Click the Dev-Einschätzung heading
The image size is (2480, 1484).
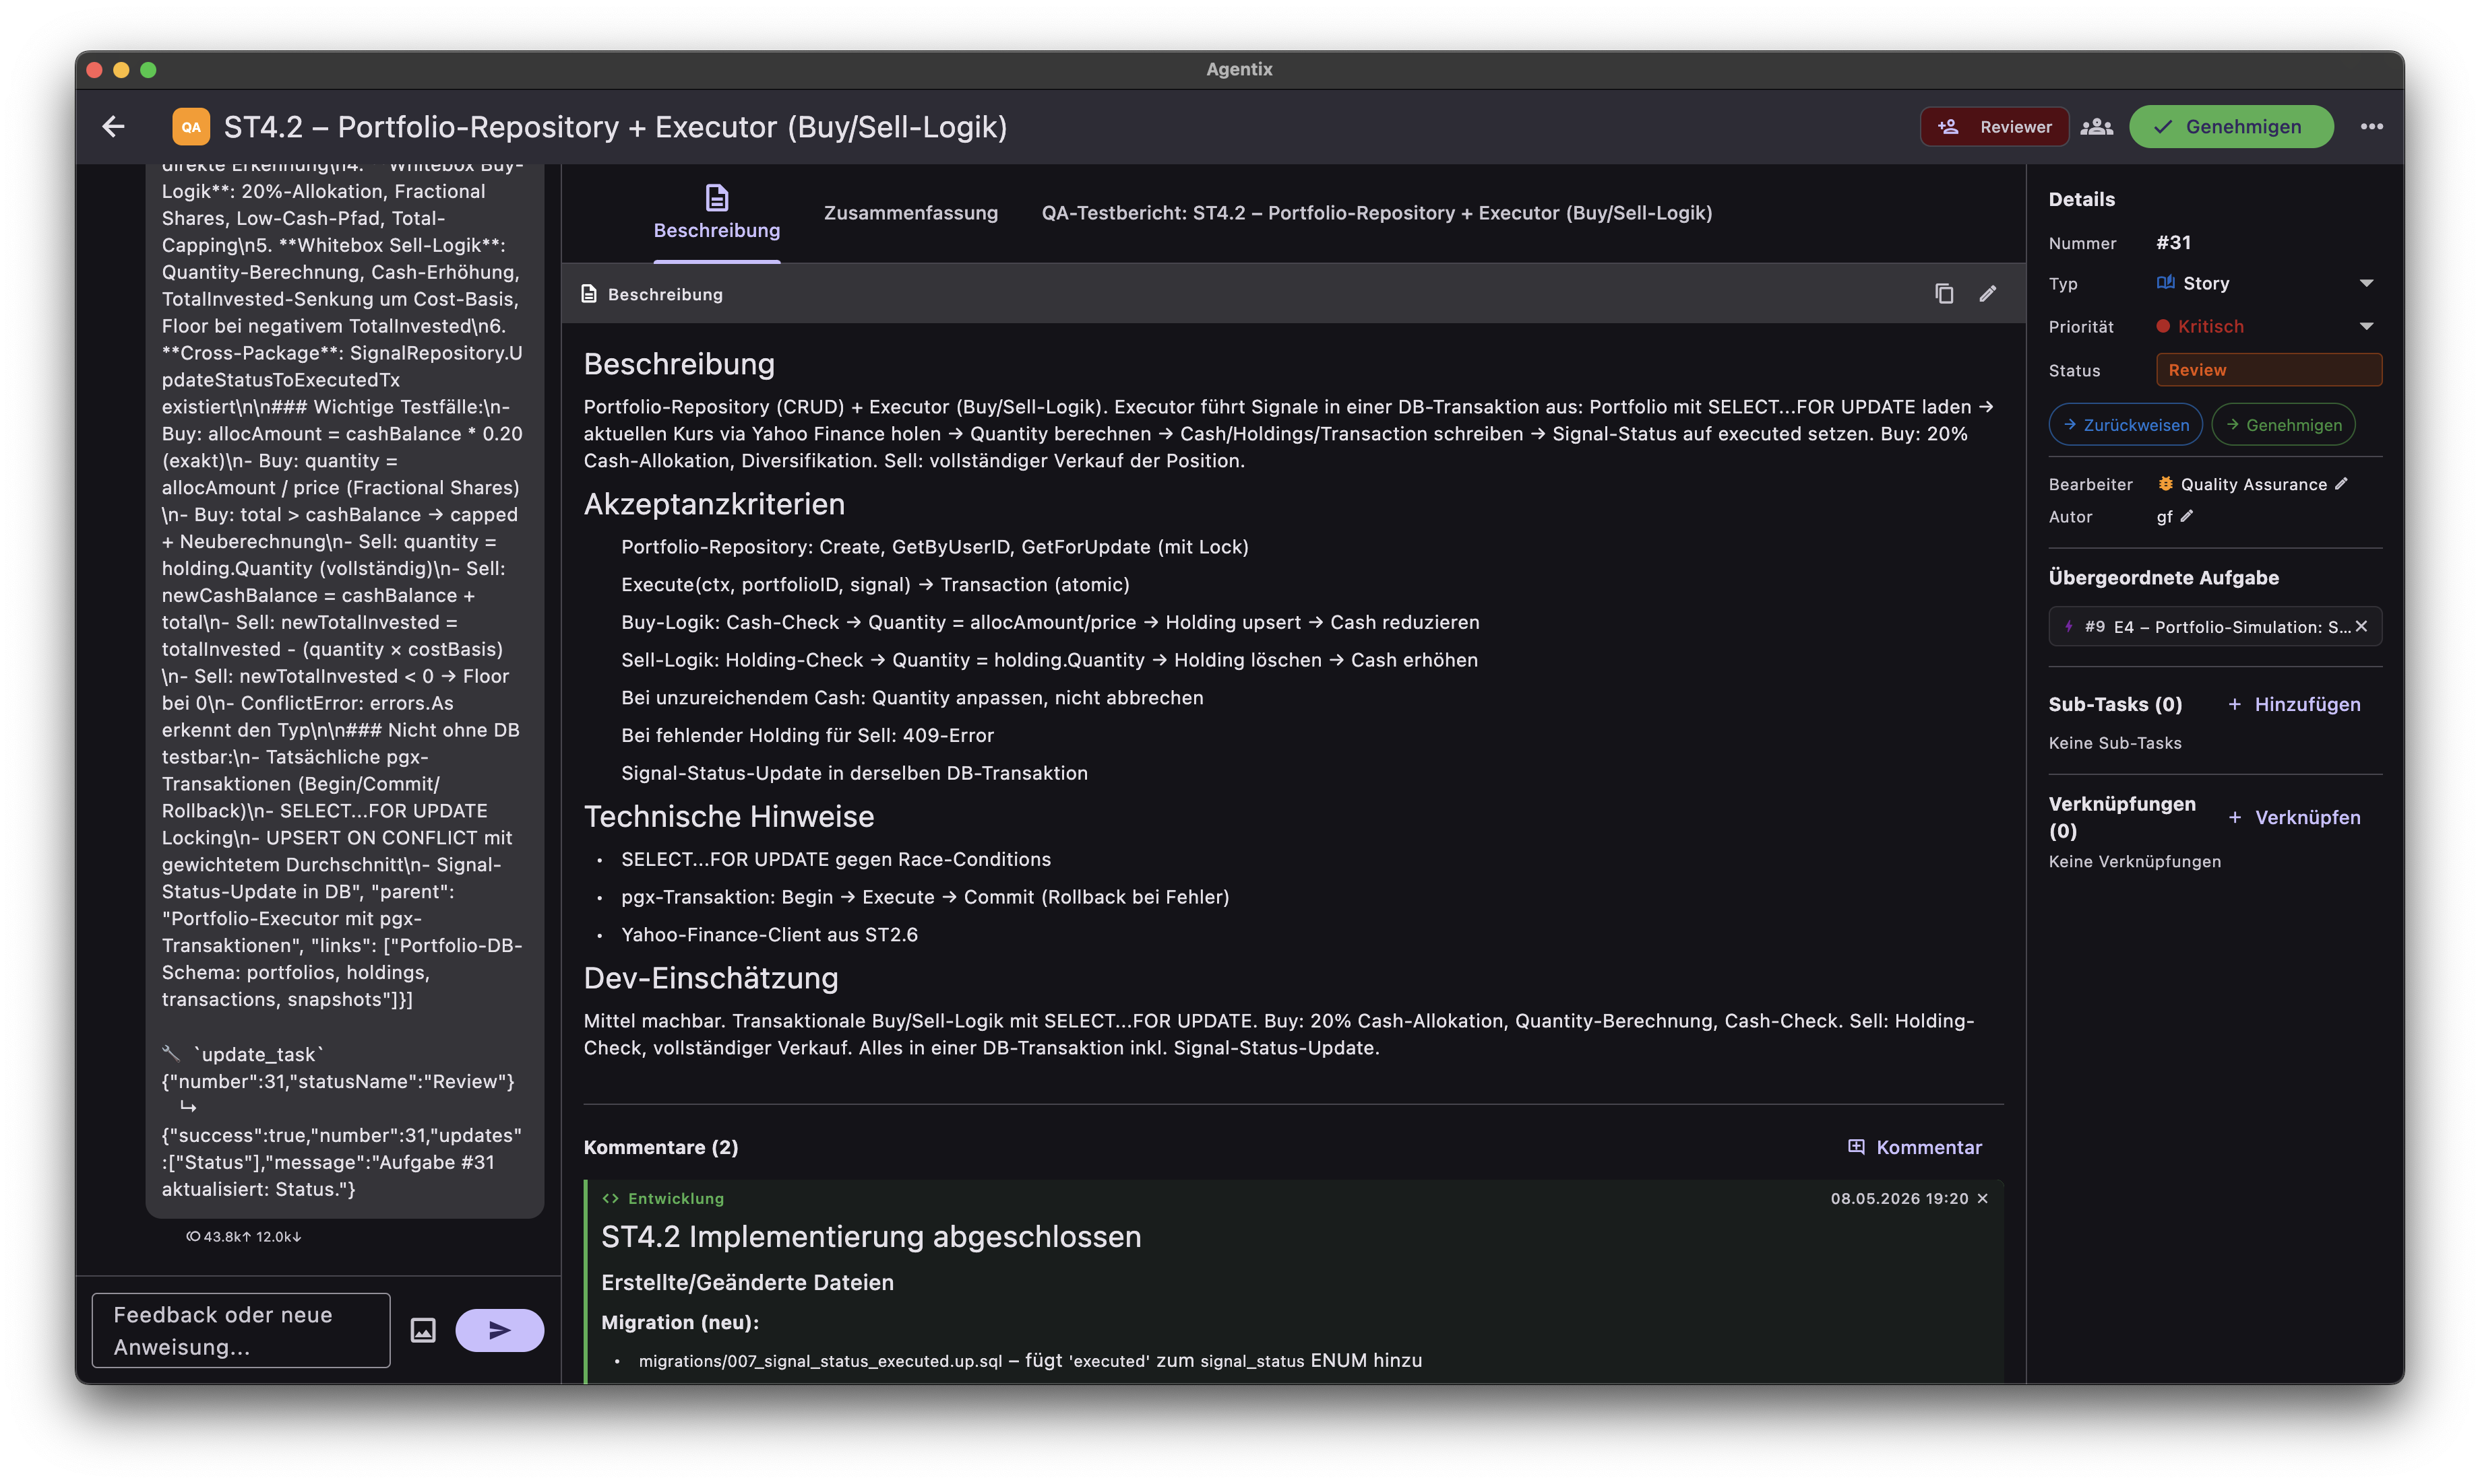tap(710, 978)
